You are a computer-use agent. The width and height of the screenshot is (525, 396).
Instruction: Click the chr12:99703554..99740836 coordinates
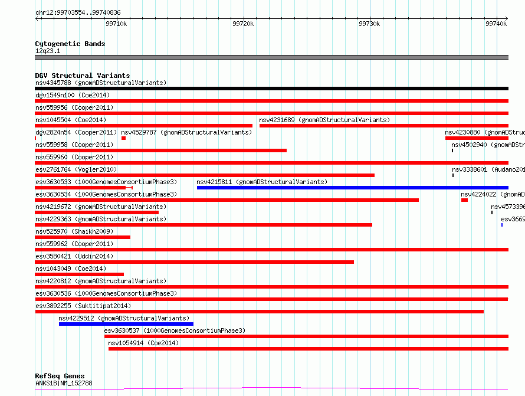(x=78, y=12)
